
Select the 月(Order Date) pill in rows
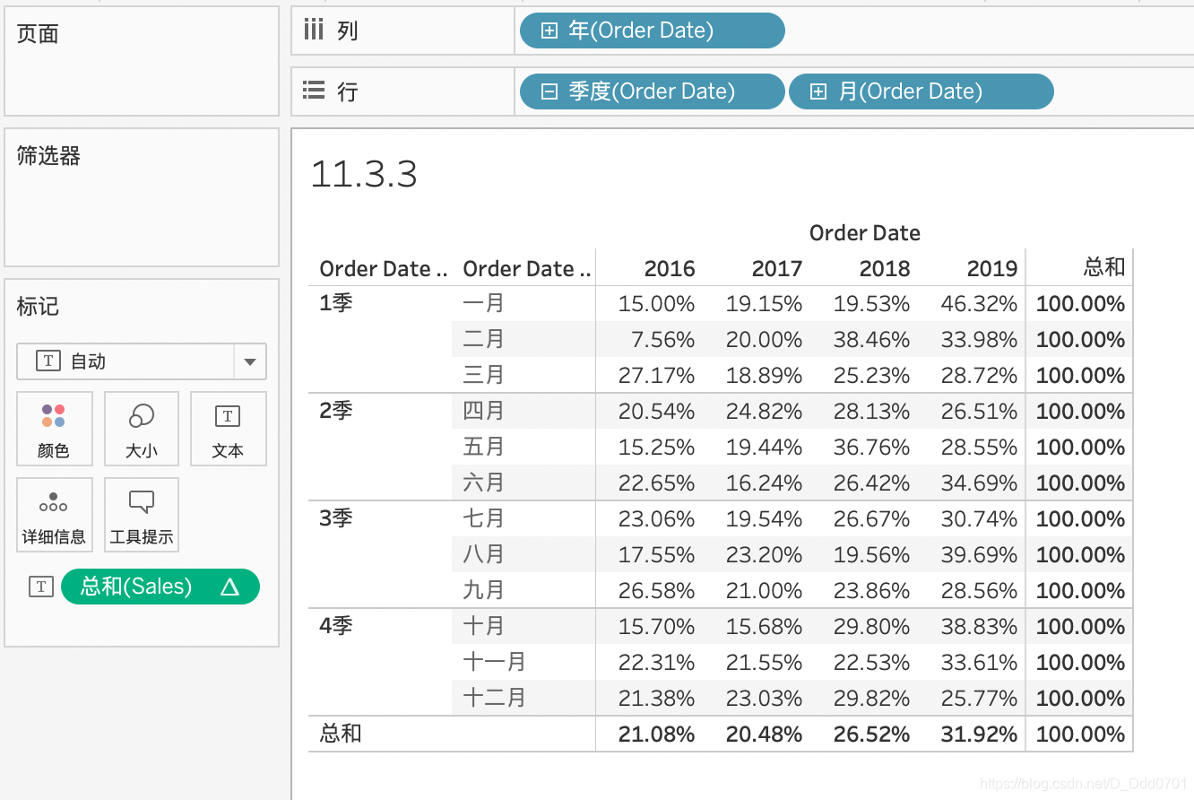(921, 91)
